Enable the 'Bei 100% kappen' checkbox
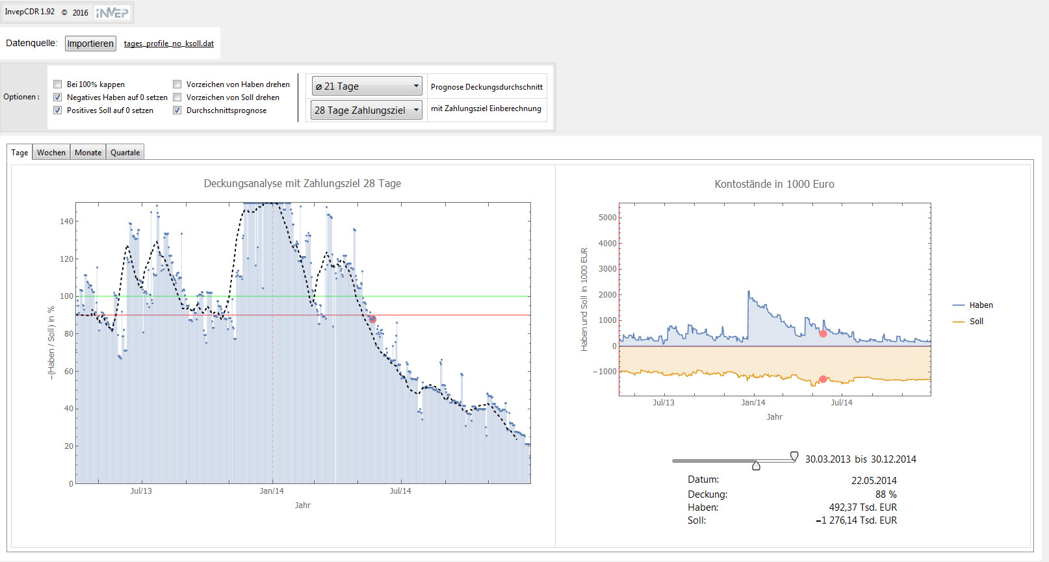 click(x=58, y=84)
